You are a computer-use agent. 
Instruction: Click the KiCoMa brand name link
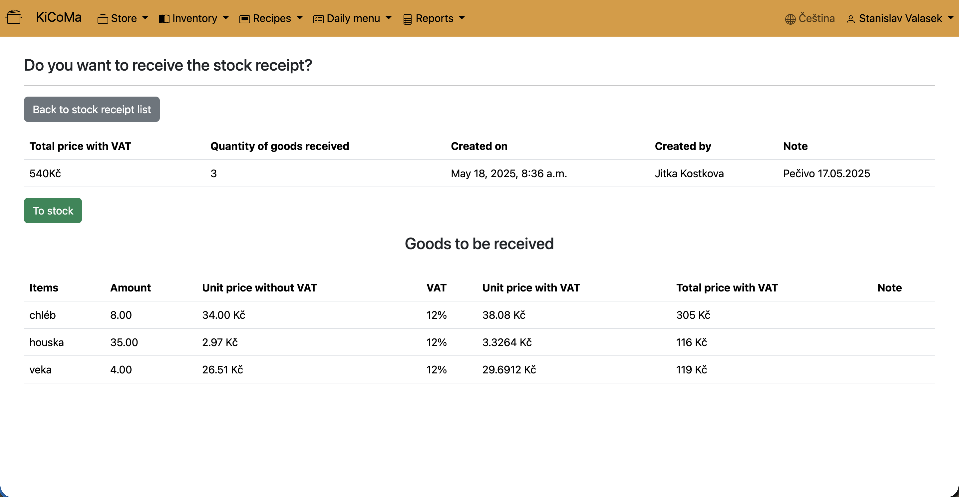click(59, 18)
